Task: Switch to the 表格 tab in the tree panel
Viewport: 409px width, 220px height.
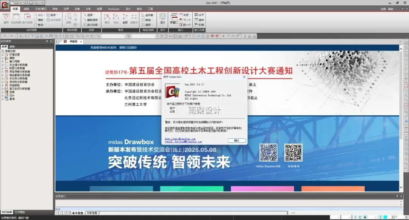Action: 12,47
